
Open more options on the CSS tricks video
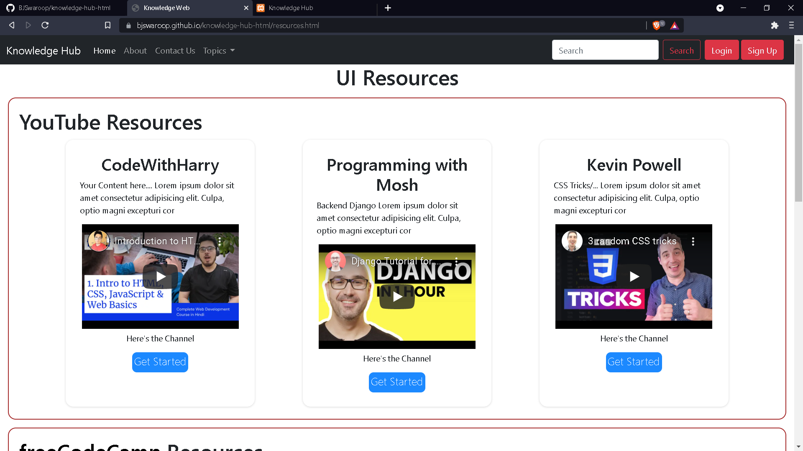pos(693,241)
